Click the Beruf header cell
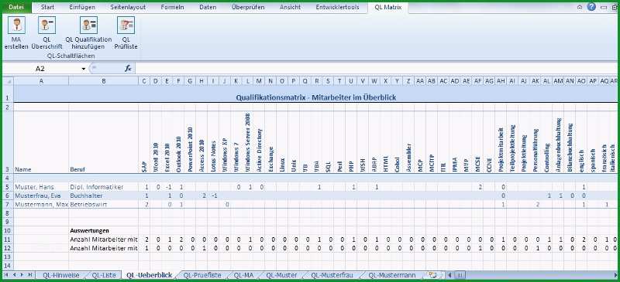The image size is (620, 282). tap(103, 142)
